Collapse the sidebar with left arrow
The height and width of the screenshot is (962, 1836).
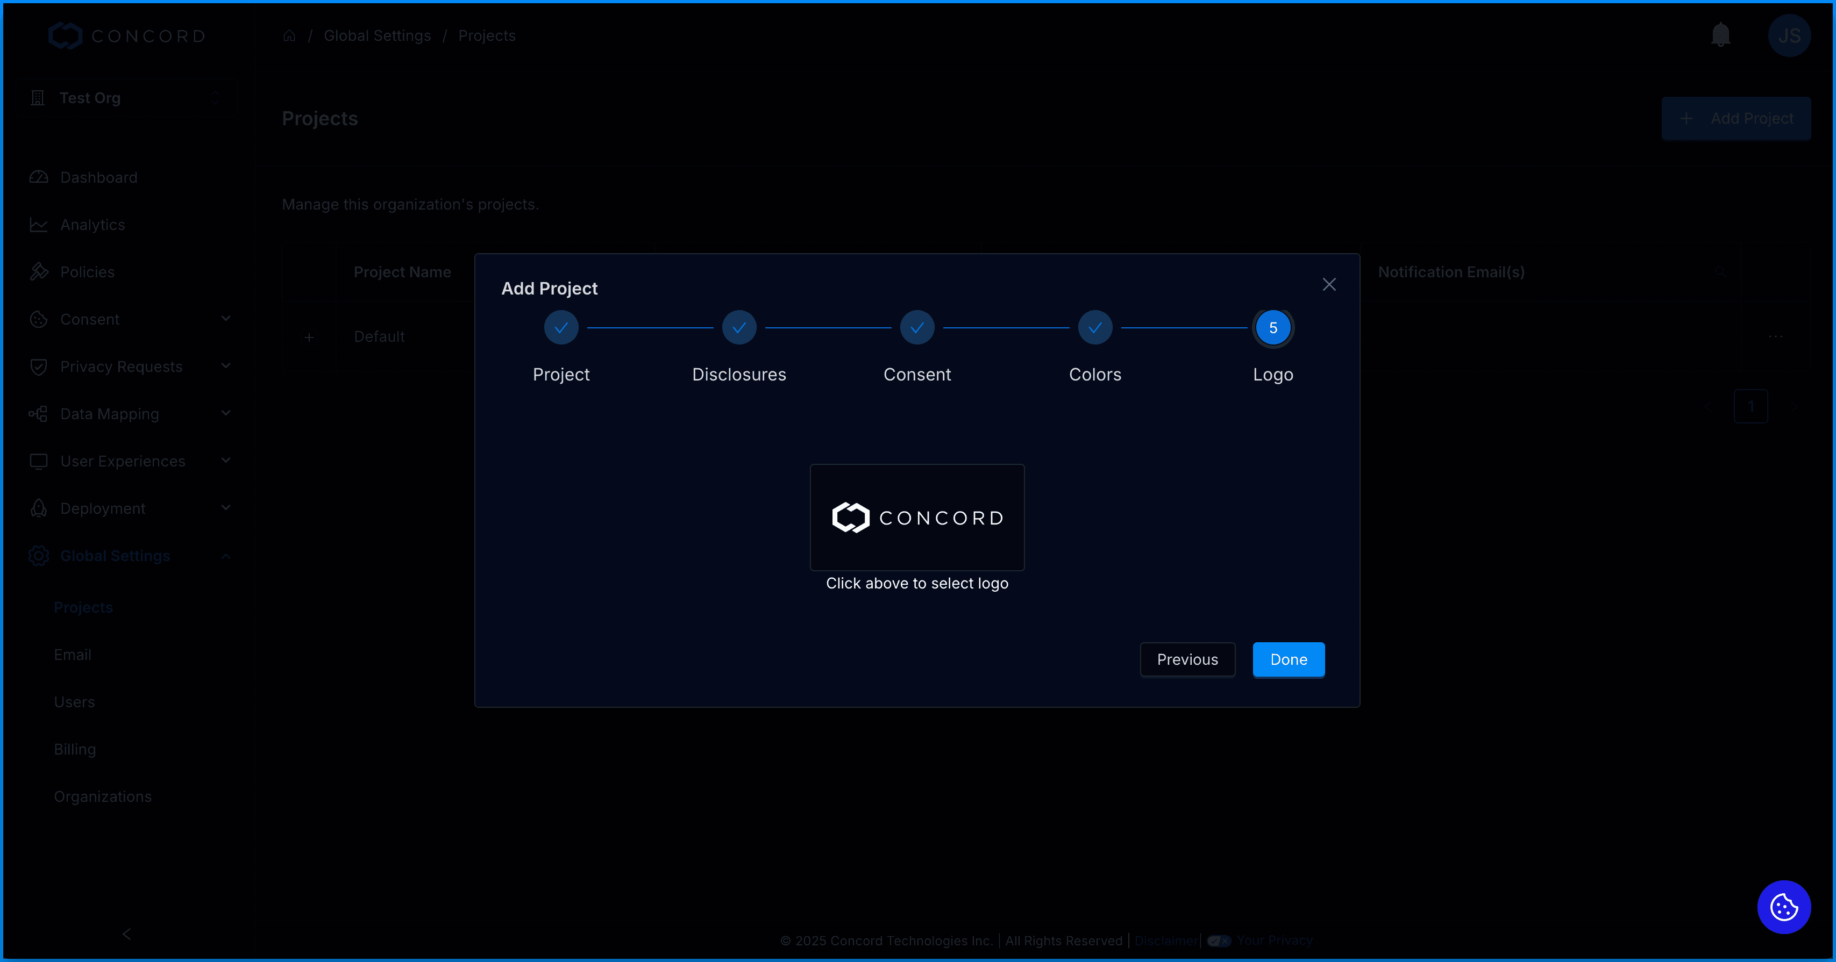coord(127,934)
